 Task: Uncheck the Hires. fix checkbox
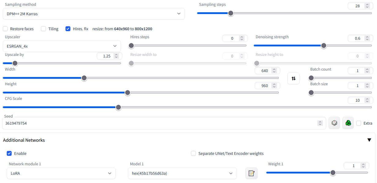[x=68, y=29]
